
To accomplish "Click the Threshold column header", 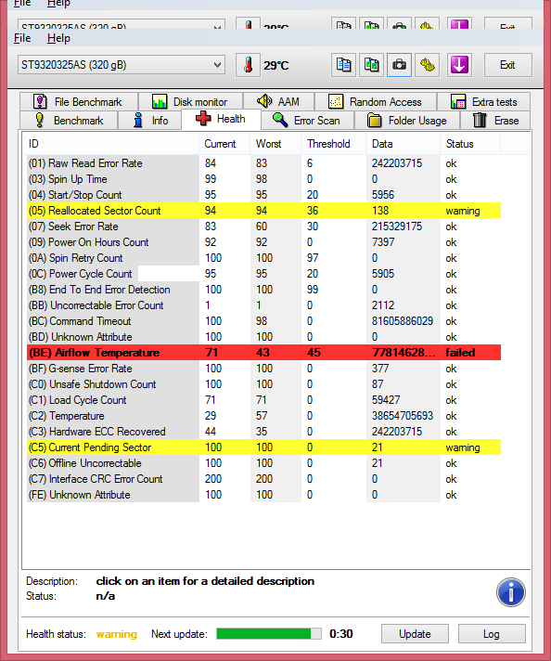I will point(333,144).
